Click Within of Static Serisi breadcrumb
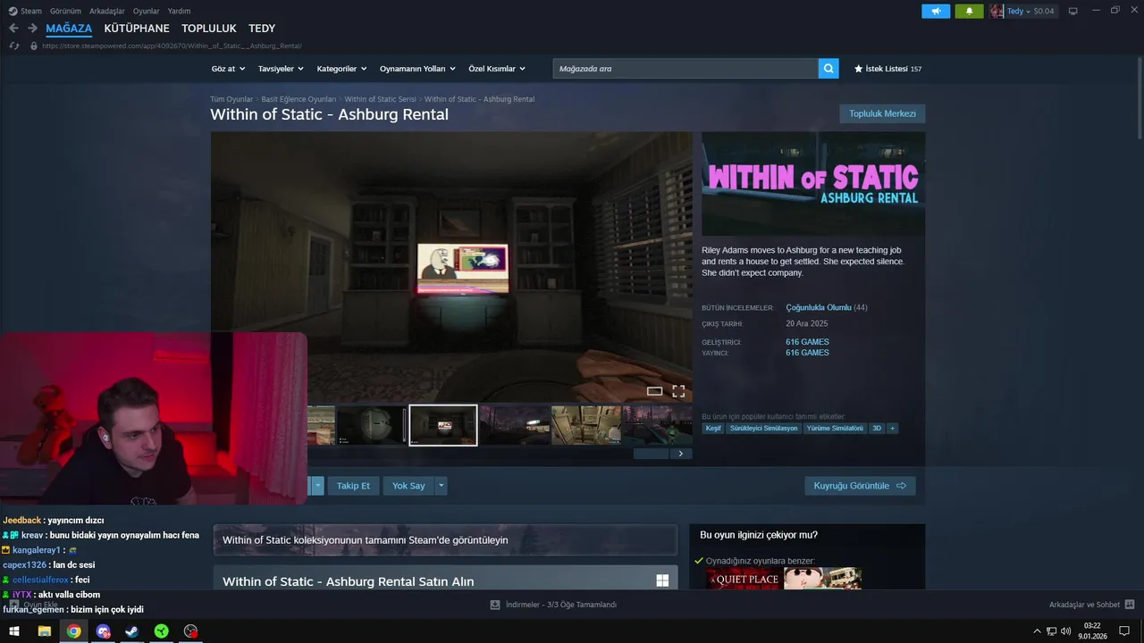The image size is (1144, 643). (x=381, y=99)
